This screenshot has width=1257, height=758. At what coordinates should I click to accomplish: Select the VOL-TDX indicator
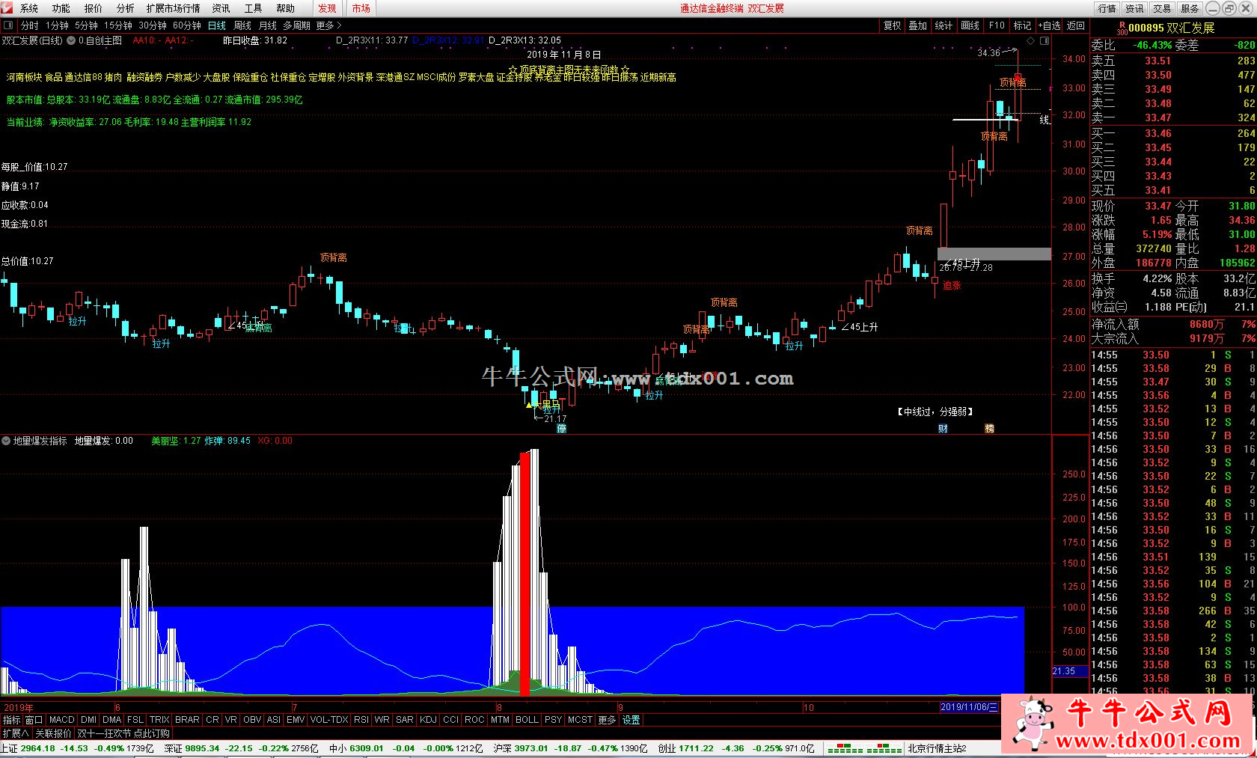pos(329,720)
